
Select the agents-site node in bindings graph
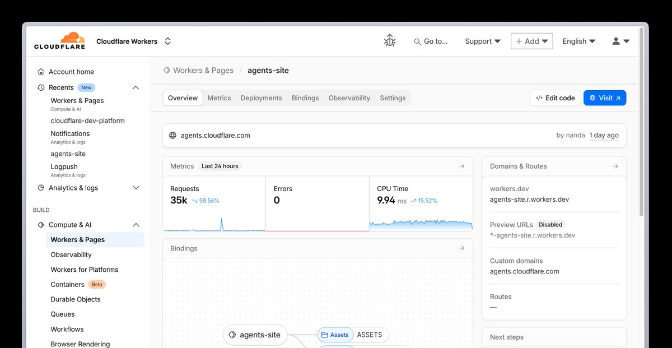click(255, 335)
